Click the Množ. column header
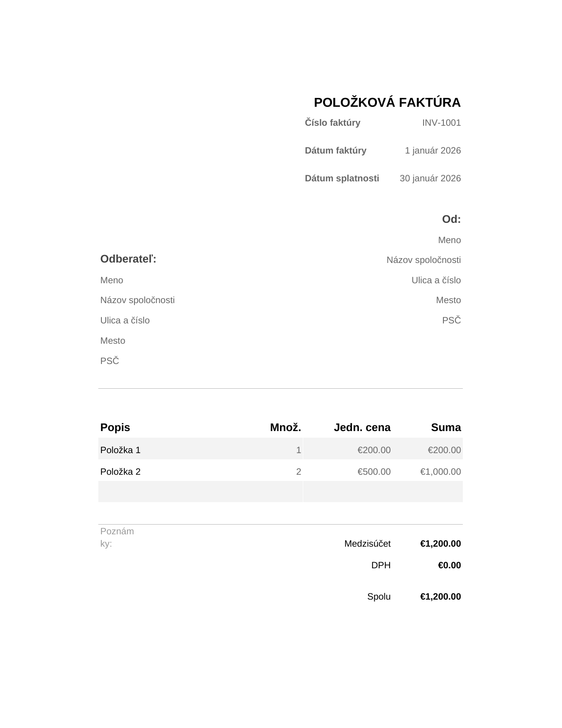This screenshot has width=562, height=728. [x=286, y=428]
